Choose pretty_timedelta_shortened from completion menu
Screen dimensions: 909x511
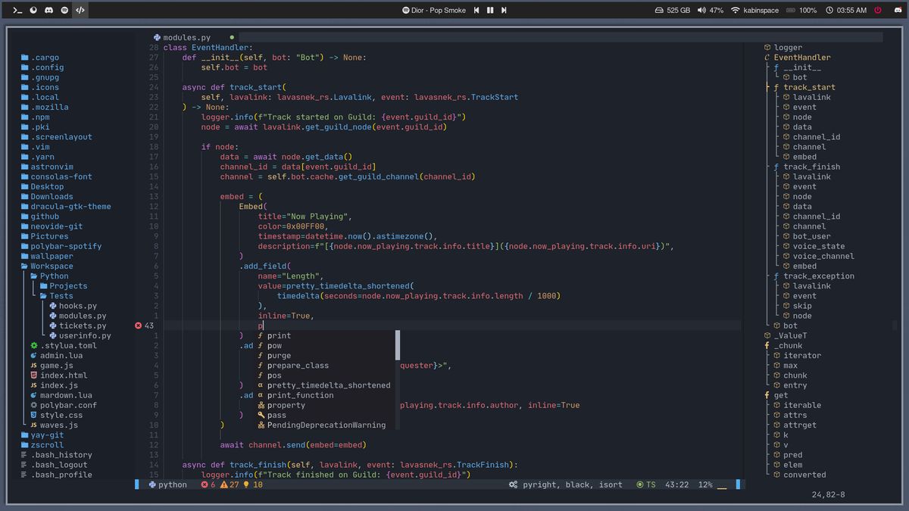[x=328, y=385]
